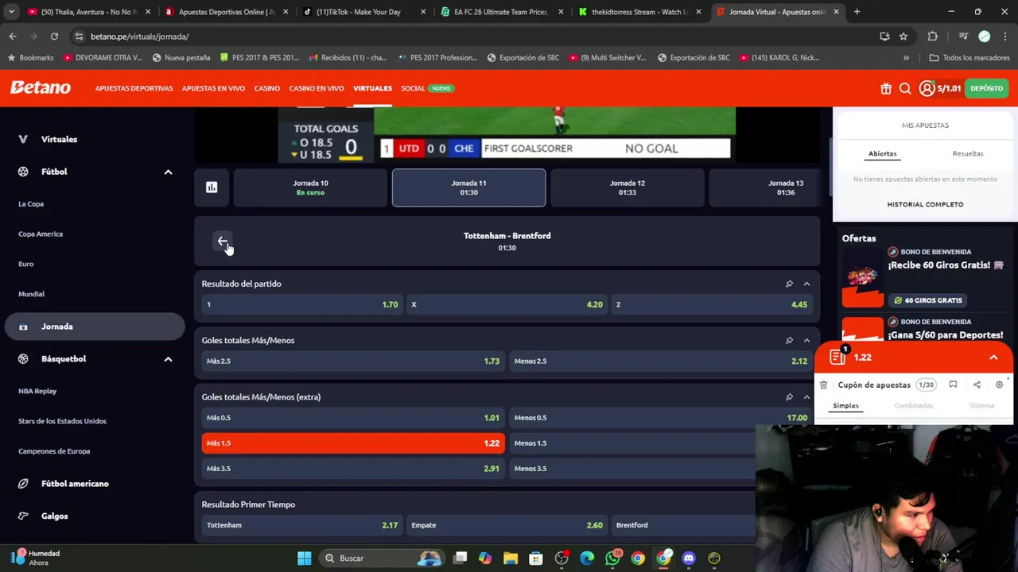The image size is (1018, 572).
Task: Collapse the Resultado del partido market
Action: (806, 284)
